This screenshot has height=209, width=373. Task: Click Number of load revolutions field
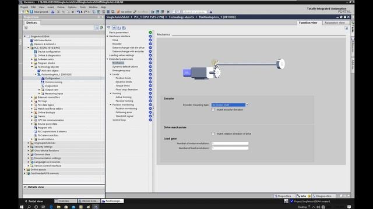(x=230, y=148)
